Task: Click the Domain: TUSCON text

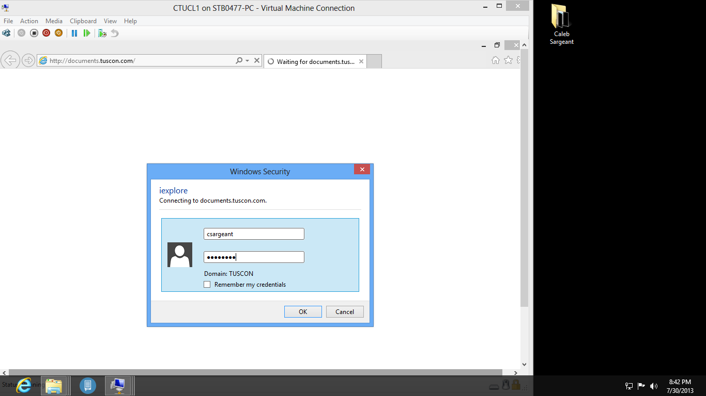Action: (228, 274)
